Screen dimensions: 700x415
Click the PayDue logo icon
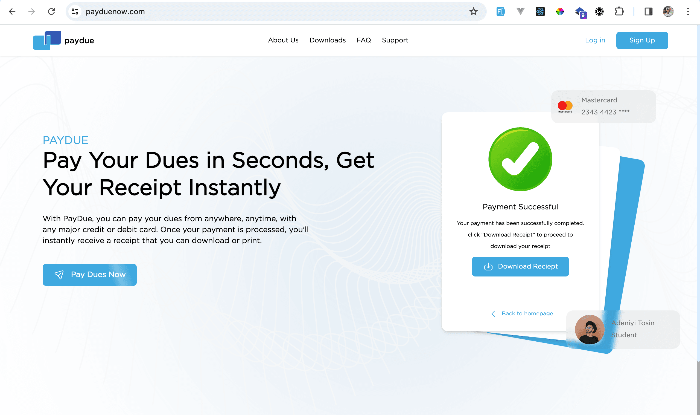coord(47,40)
